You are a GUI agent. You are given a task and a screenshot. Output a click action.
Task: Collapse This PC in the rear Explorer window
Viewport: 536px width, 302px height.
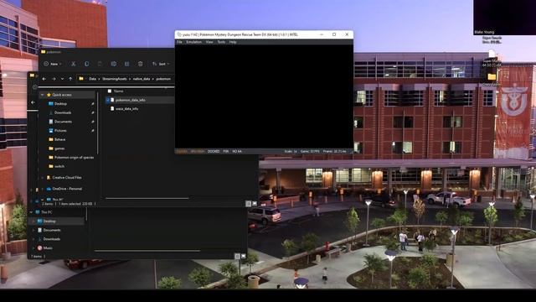tap(32, 212)
